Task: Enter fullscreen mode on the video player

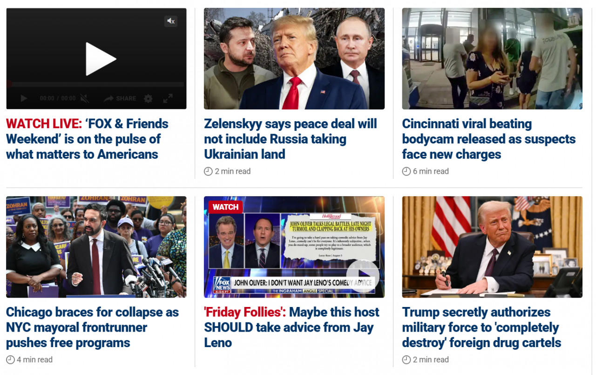Action: coord(168,98)
